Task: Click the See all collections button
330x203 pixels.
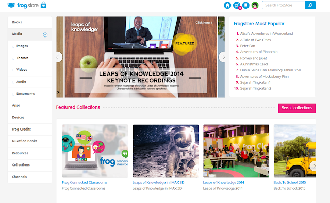Action: 297,108
